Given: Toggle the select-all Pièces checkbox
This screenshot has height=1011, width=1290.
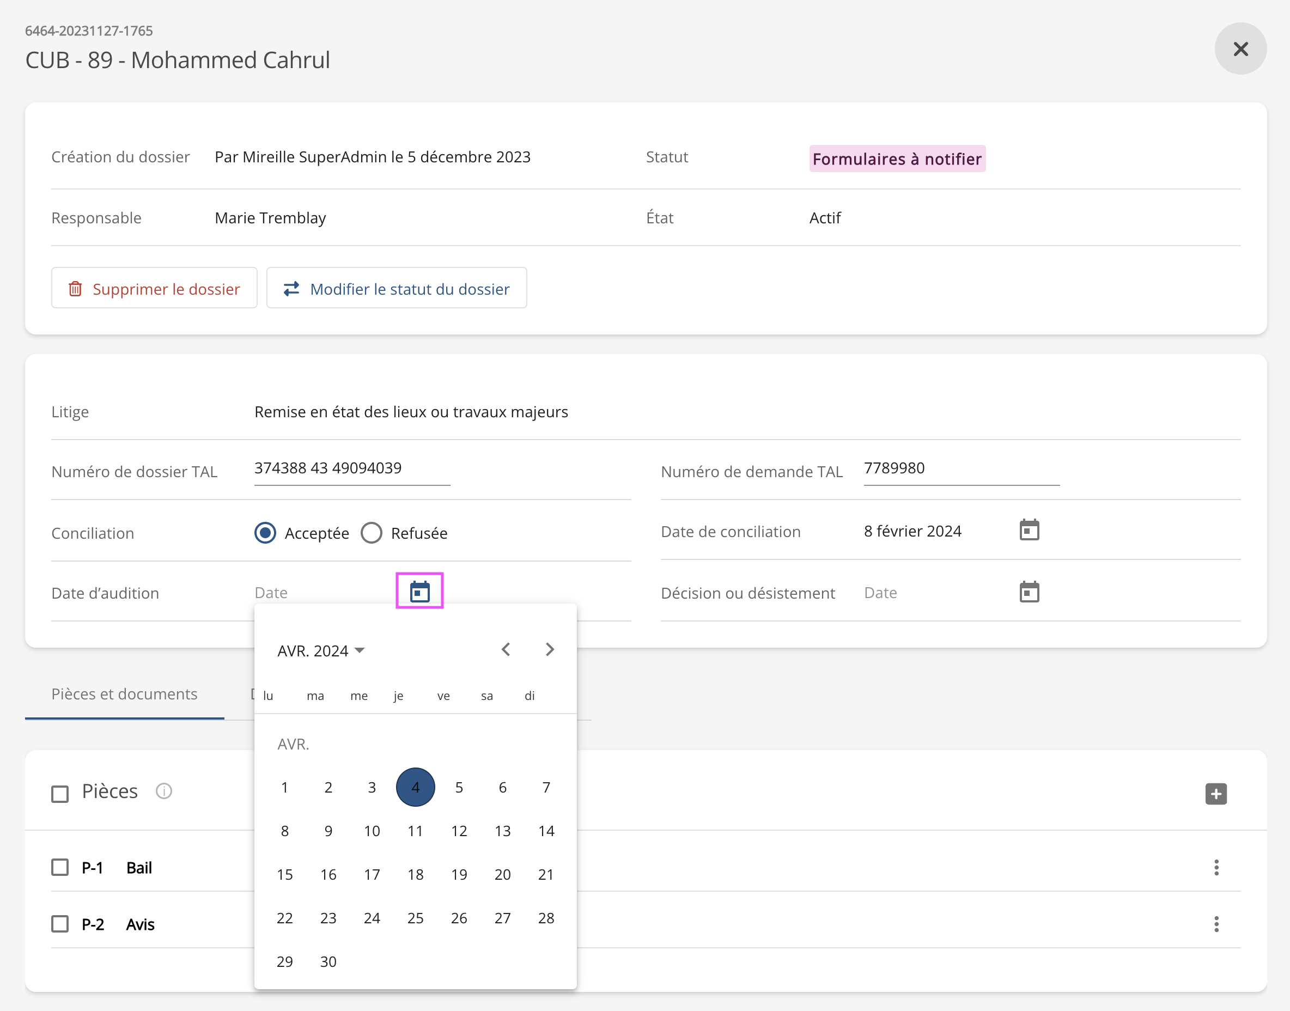Looking at the screenshot, I should click(x=60, y=793).
